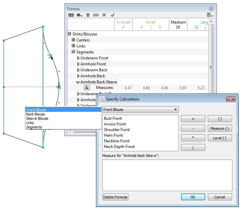The width and height of the screenshot is (241, 209).
Task: Toggle the eye visibility icon in Frames toolbar
Action: click(x=79, y=15)
